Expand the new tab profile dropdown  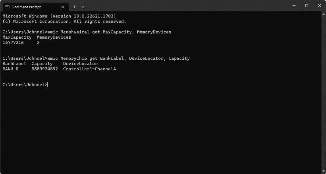coord(82,7)
